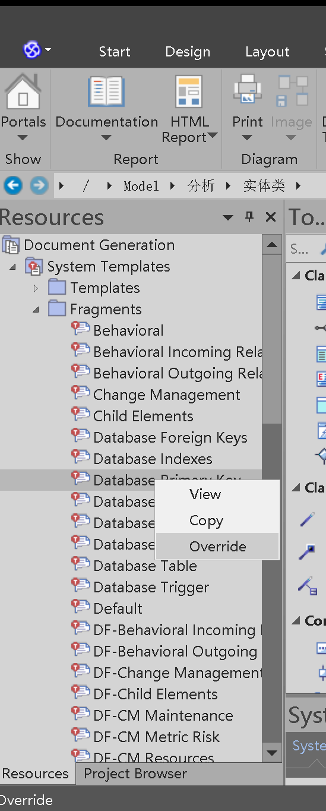Open the Portals house icon
Image resolution: width=326 pixels, height=811 pixels.
[x=23, y=92]
